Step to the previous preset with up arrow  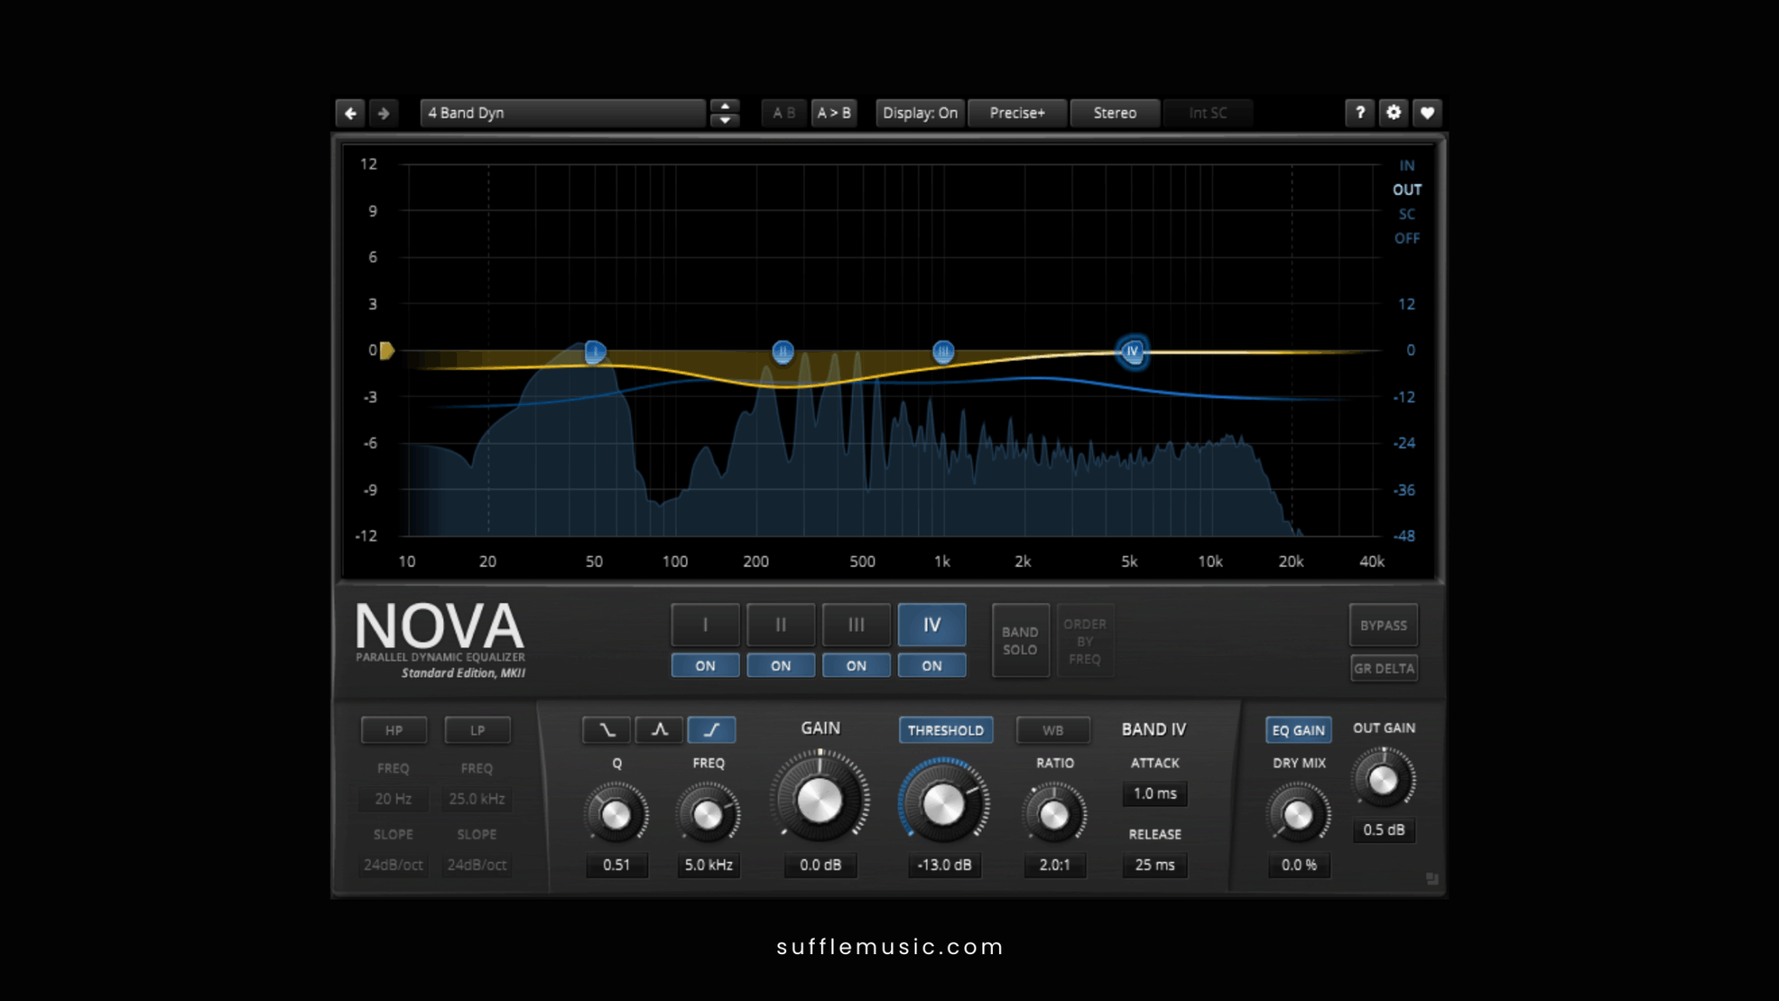[724, 105]
